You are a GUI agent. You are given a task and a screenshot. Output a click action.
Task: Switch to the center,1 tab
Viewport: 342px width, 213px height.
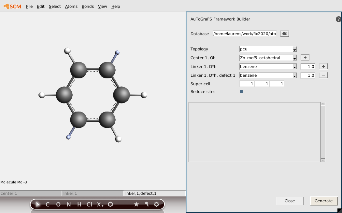click(x=31, y=193)
